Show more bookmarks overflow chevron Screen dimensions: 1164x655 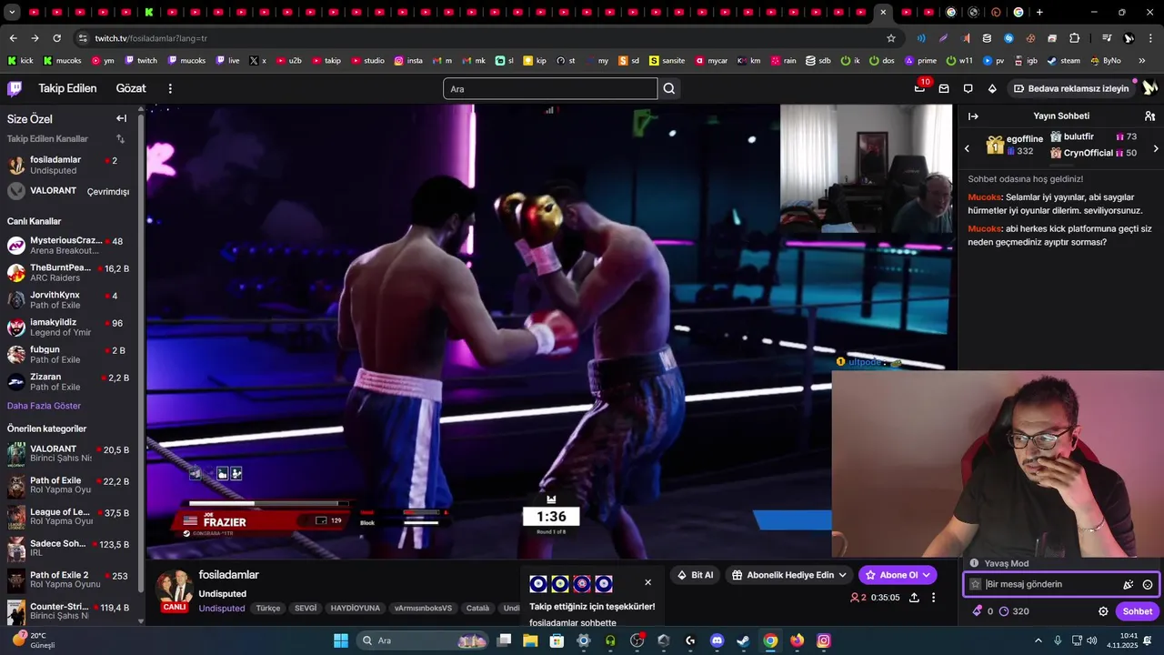point(1142,61)
